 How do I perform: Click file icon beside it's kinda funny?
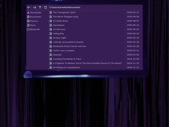pyautogui.click(x=51, y=21)
